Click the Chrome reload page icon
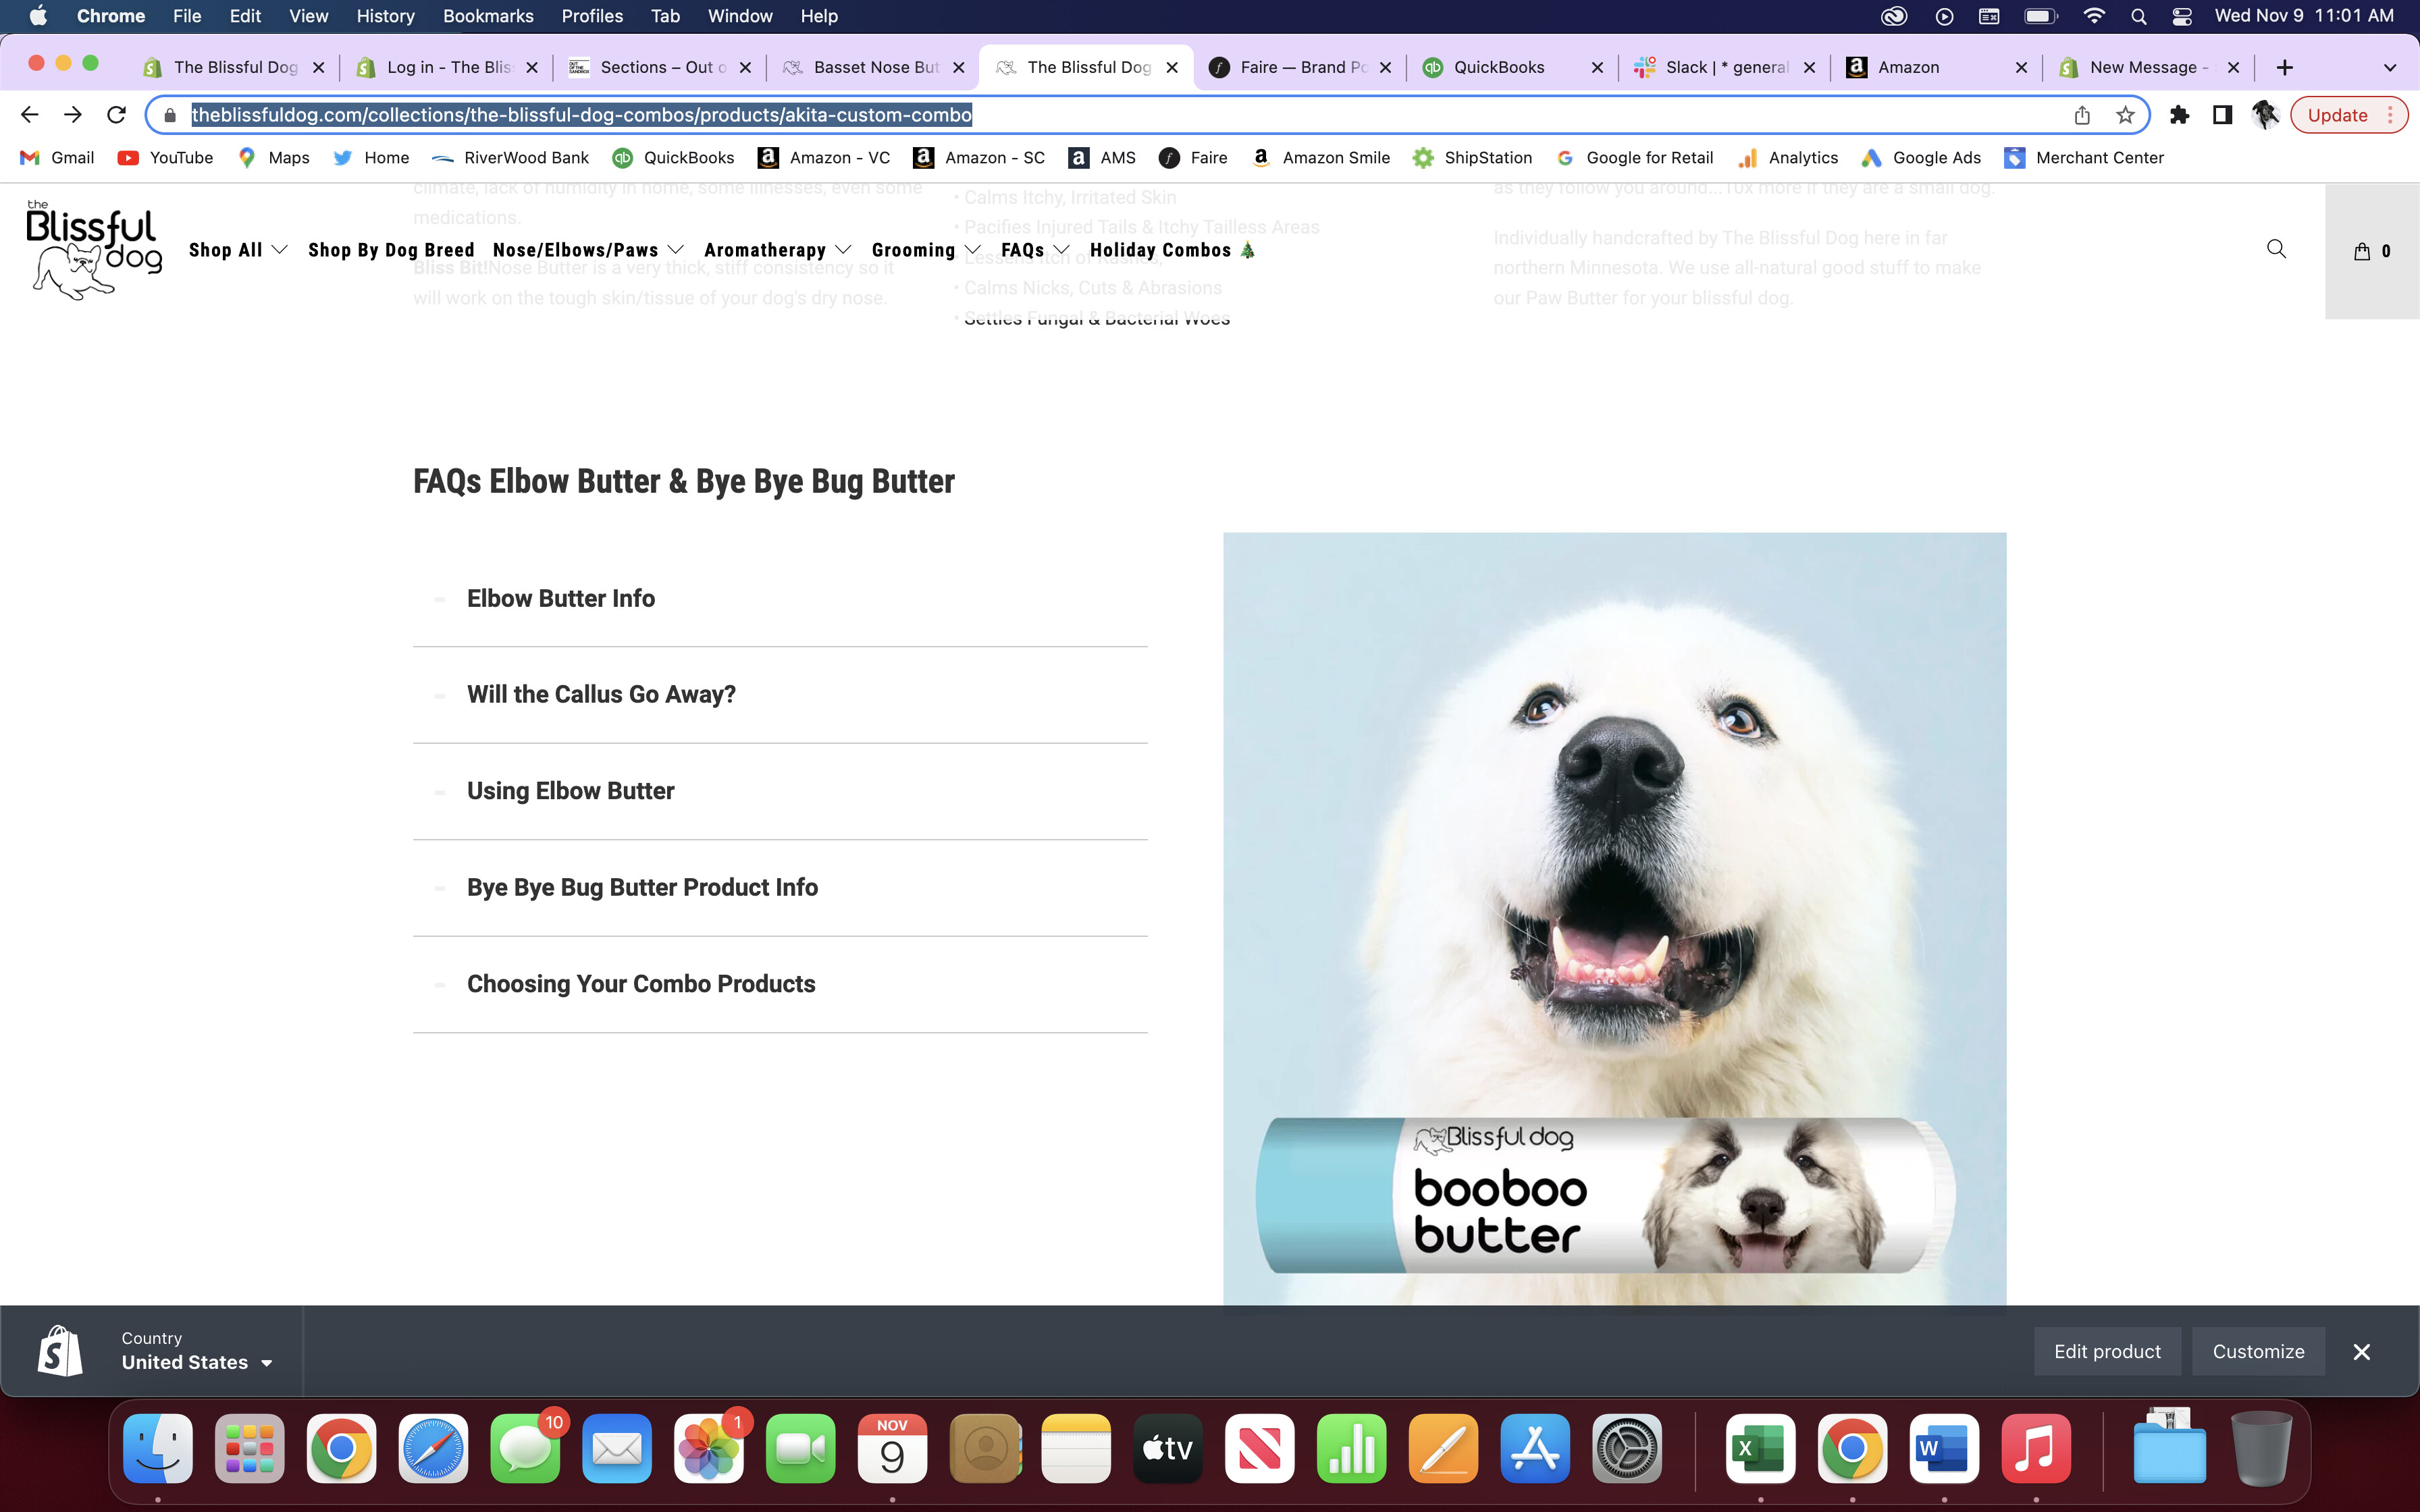The height and width of the screenshot is (1512, 2420). [116, 115]
